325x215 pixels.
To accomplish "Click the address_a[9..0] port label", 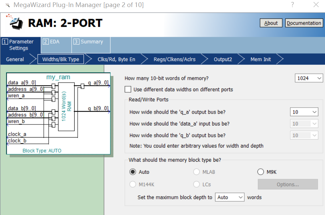I will coord(26,89).
